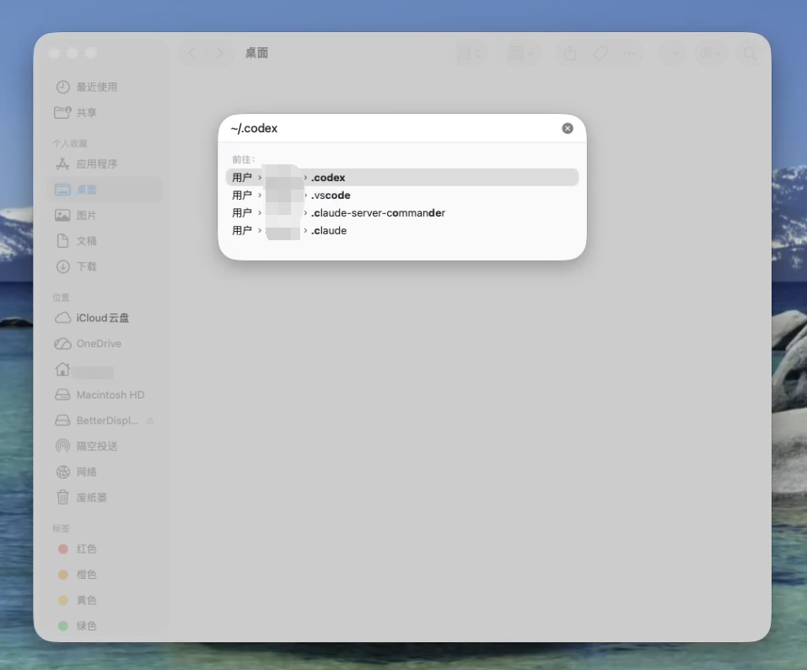
Task: Open the view grouping dropdown in toolbar
Action: pyautogui.click(x=521, y=52)
